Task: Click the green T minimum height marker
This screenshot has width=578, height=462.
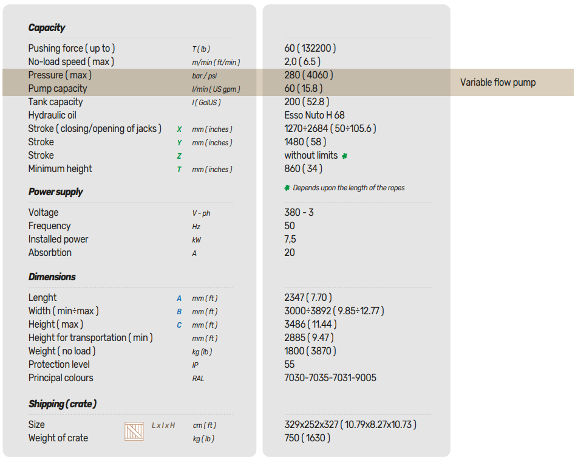Action: (179, 170)
